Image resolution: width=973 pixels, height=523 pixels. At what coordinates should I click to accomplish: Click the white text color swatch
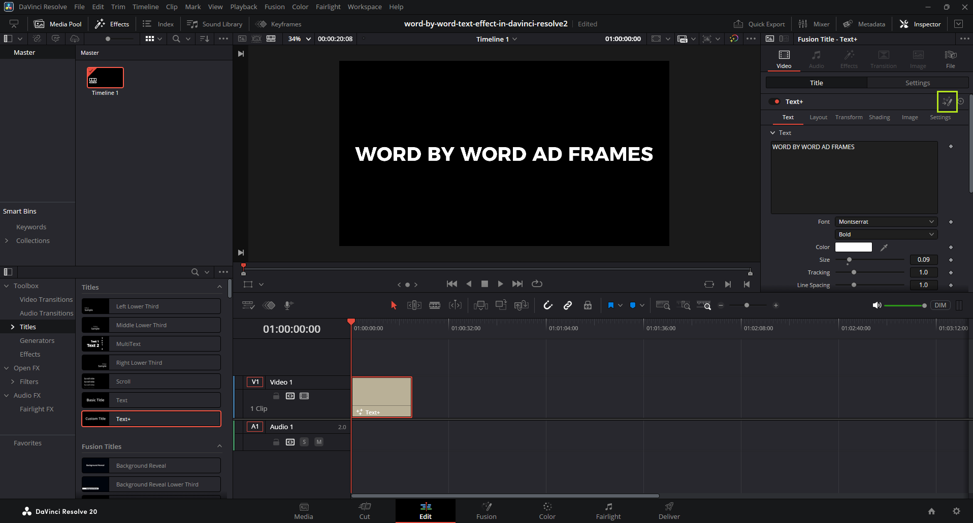coord(853,248)
